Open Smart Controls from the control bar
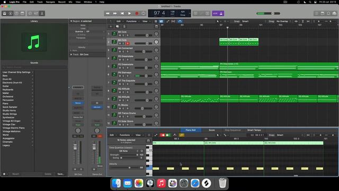The image size is (339, 191). click(x=30, y=13)
